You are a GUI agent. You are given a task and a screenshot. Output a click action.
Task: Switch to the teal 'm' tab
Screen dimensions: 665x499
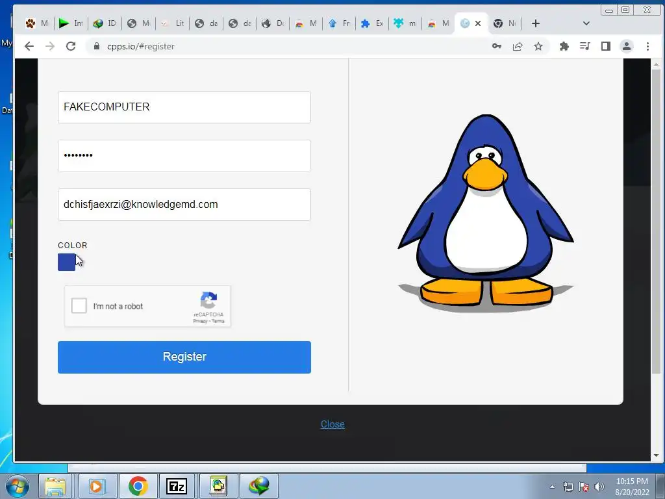coord(405,23)
